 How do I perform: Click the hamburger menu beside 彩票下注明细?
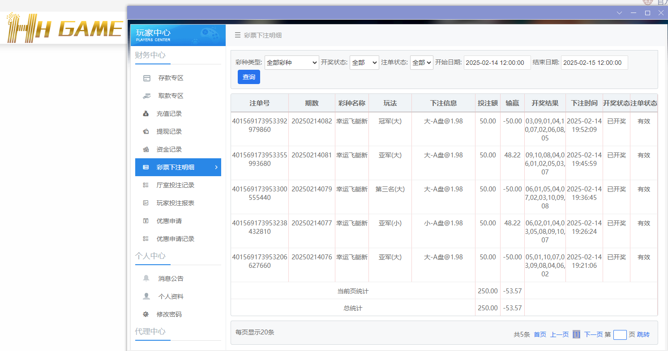pyautogui.click(x=238, y=35)
